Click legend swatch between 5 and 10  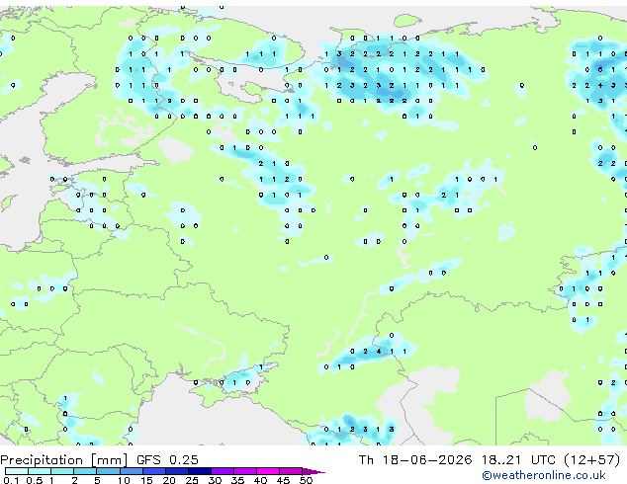tap(108, 471)
